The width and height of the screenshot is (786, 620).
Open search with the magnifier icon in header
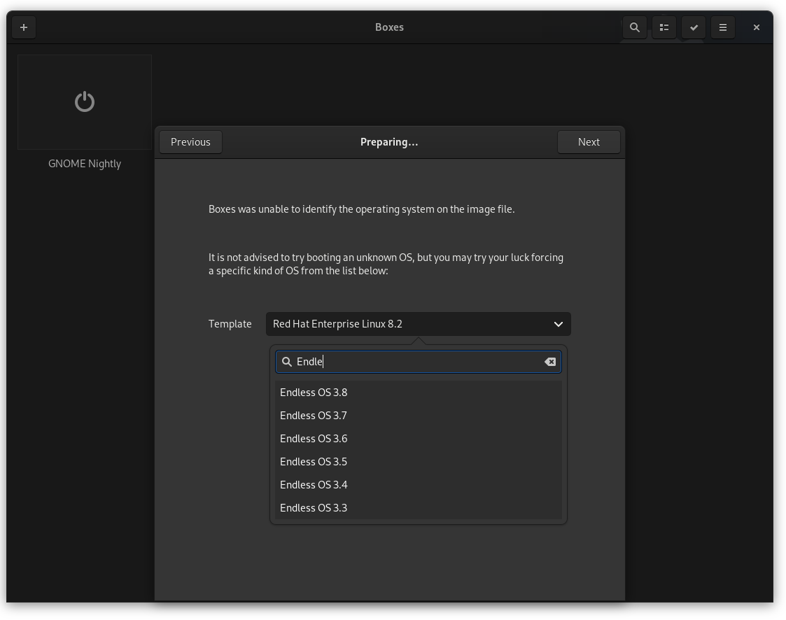click(635, 27)
